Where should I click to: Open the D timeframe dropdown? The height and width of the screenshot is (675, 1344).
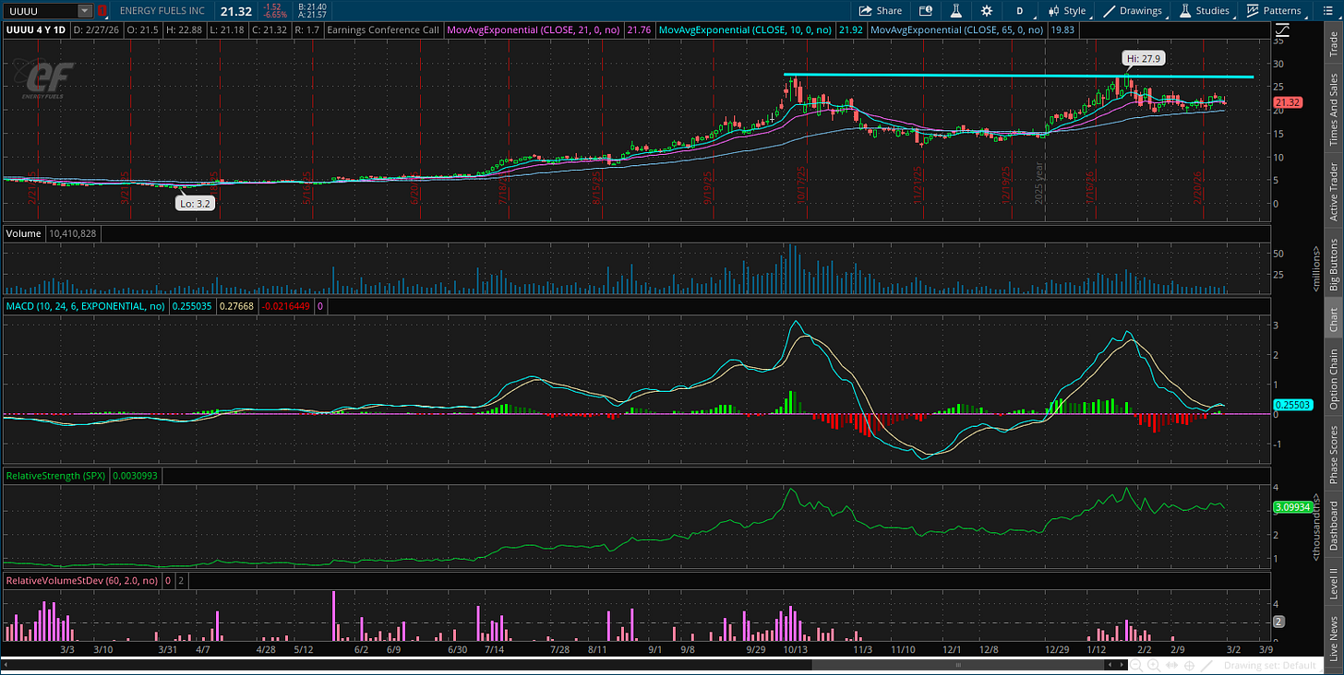(1020, 10)
